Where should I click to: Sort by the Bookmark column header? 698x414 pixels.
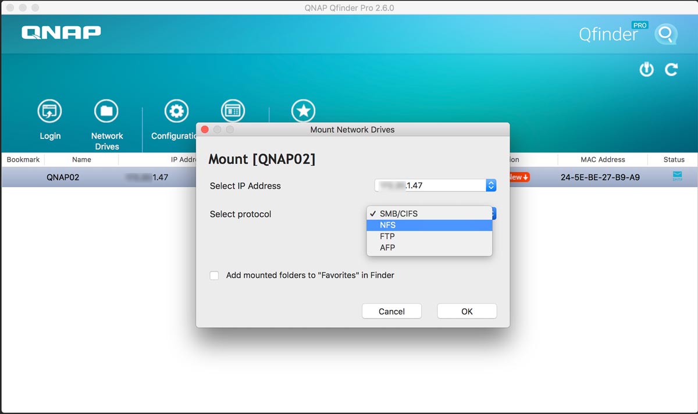click(x=23, y=159)
